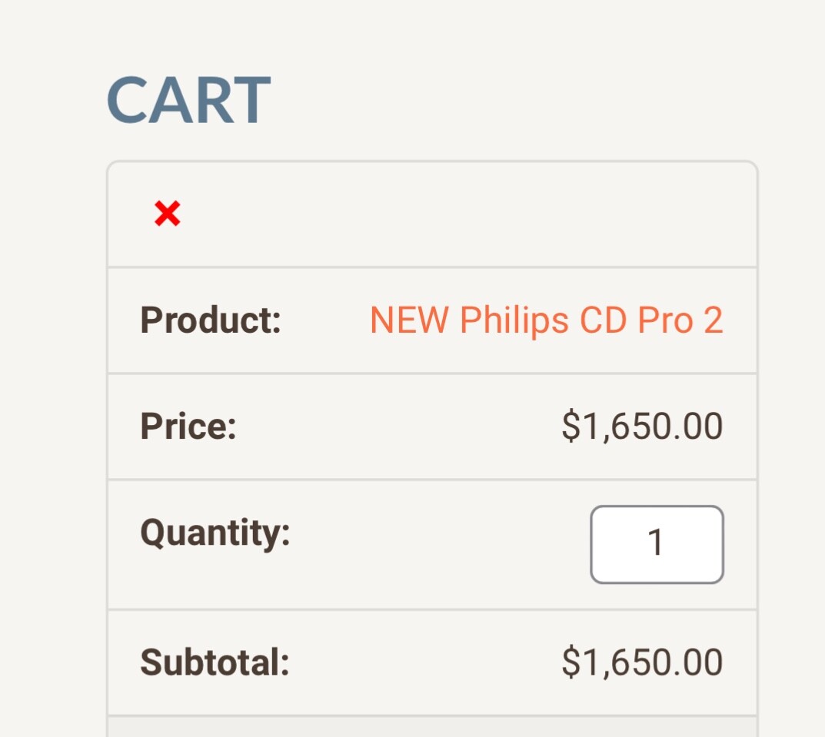Click the gray row below Subtotal

432,727
